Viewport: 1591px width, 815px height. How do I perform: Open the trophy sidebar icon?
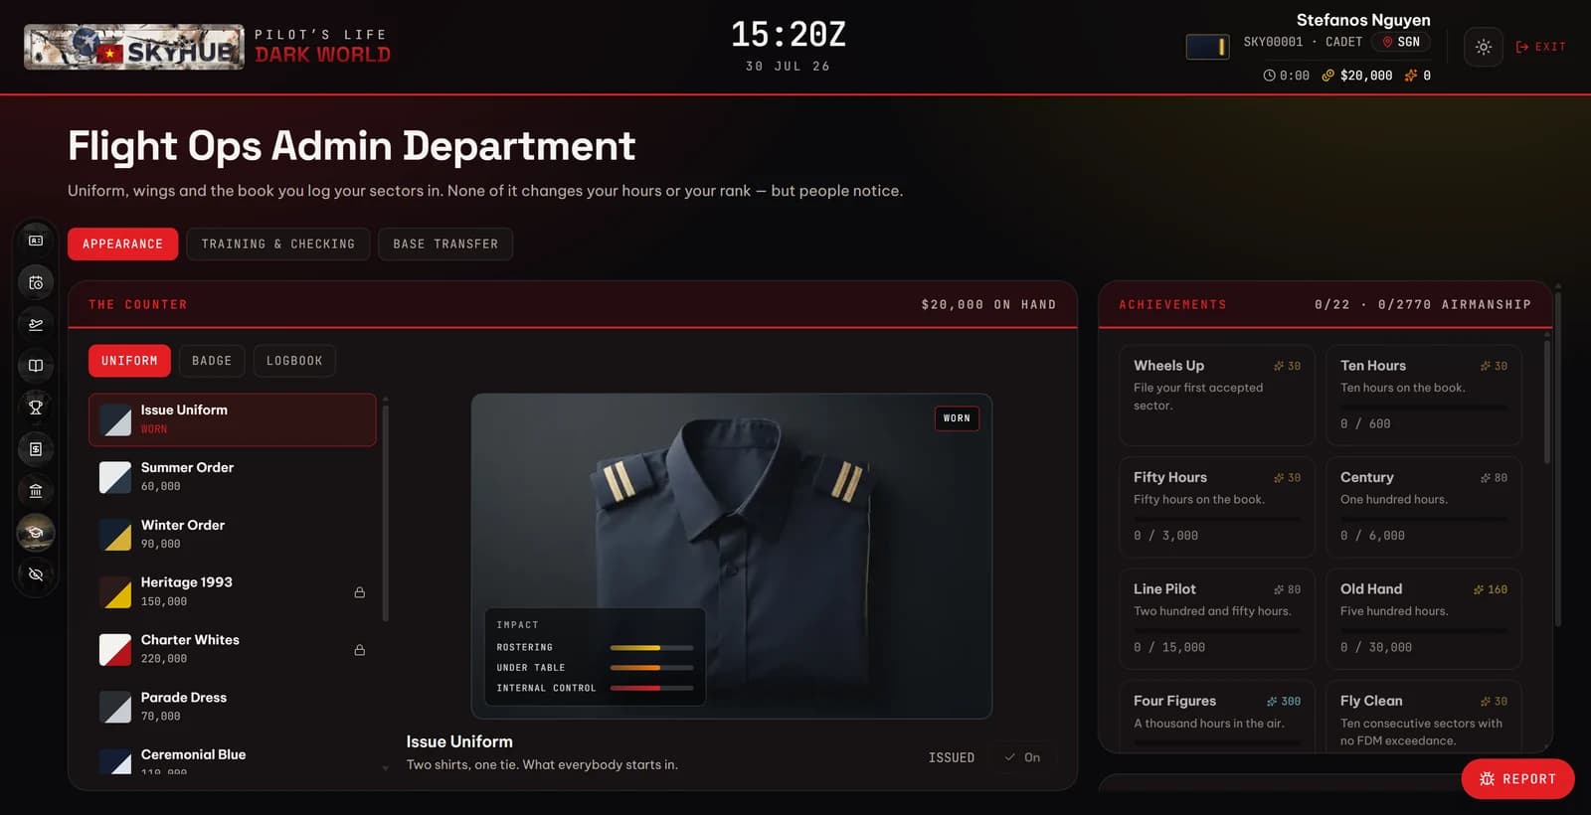click(x=36, y=407)
